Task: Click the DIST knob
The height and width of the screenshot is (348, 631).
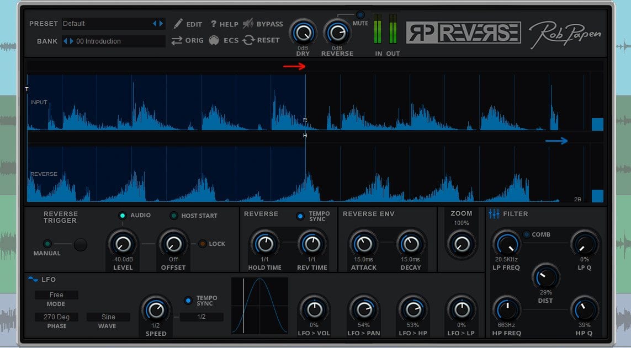Action: (x=545, y=277)
